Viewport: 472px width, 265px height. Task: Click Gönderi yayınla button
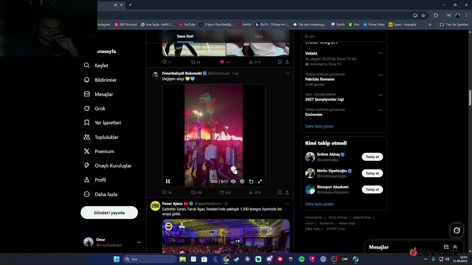tap(109, 213)
